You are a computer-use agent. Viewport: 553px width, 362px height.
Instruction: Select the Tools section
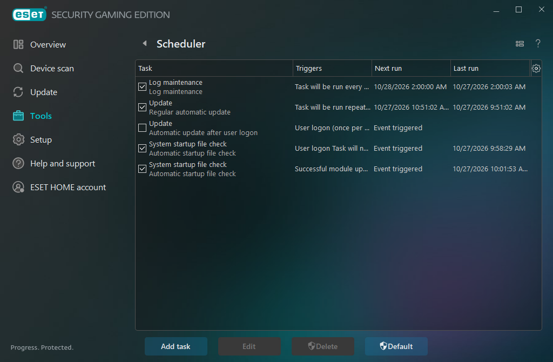point(41,116)
